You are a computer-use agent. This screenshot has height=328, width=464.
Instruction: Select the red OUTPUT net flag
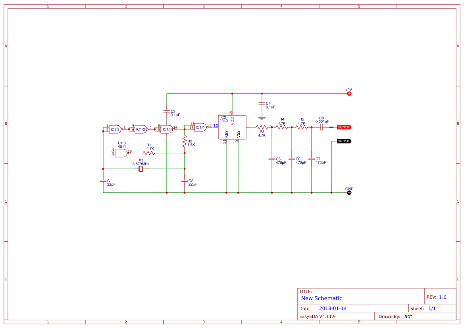[x=344, y=127]
